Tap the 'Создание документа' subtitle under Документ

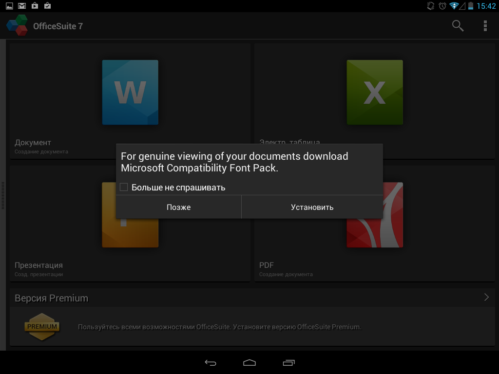[x=41, y=152]
